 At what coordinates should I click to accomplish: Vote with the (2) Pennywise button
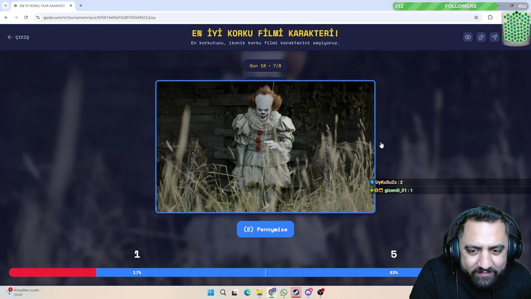click(x=265, y=229)
